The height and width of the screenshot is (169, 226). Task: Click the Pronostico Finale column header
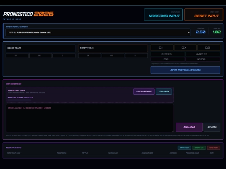[x=192, y=153]
